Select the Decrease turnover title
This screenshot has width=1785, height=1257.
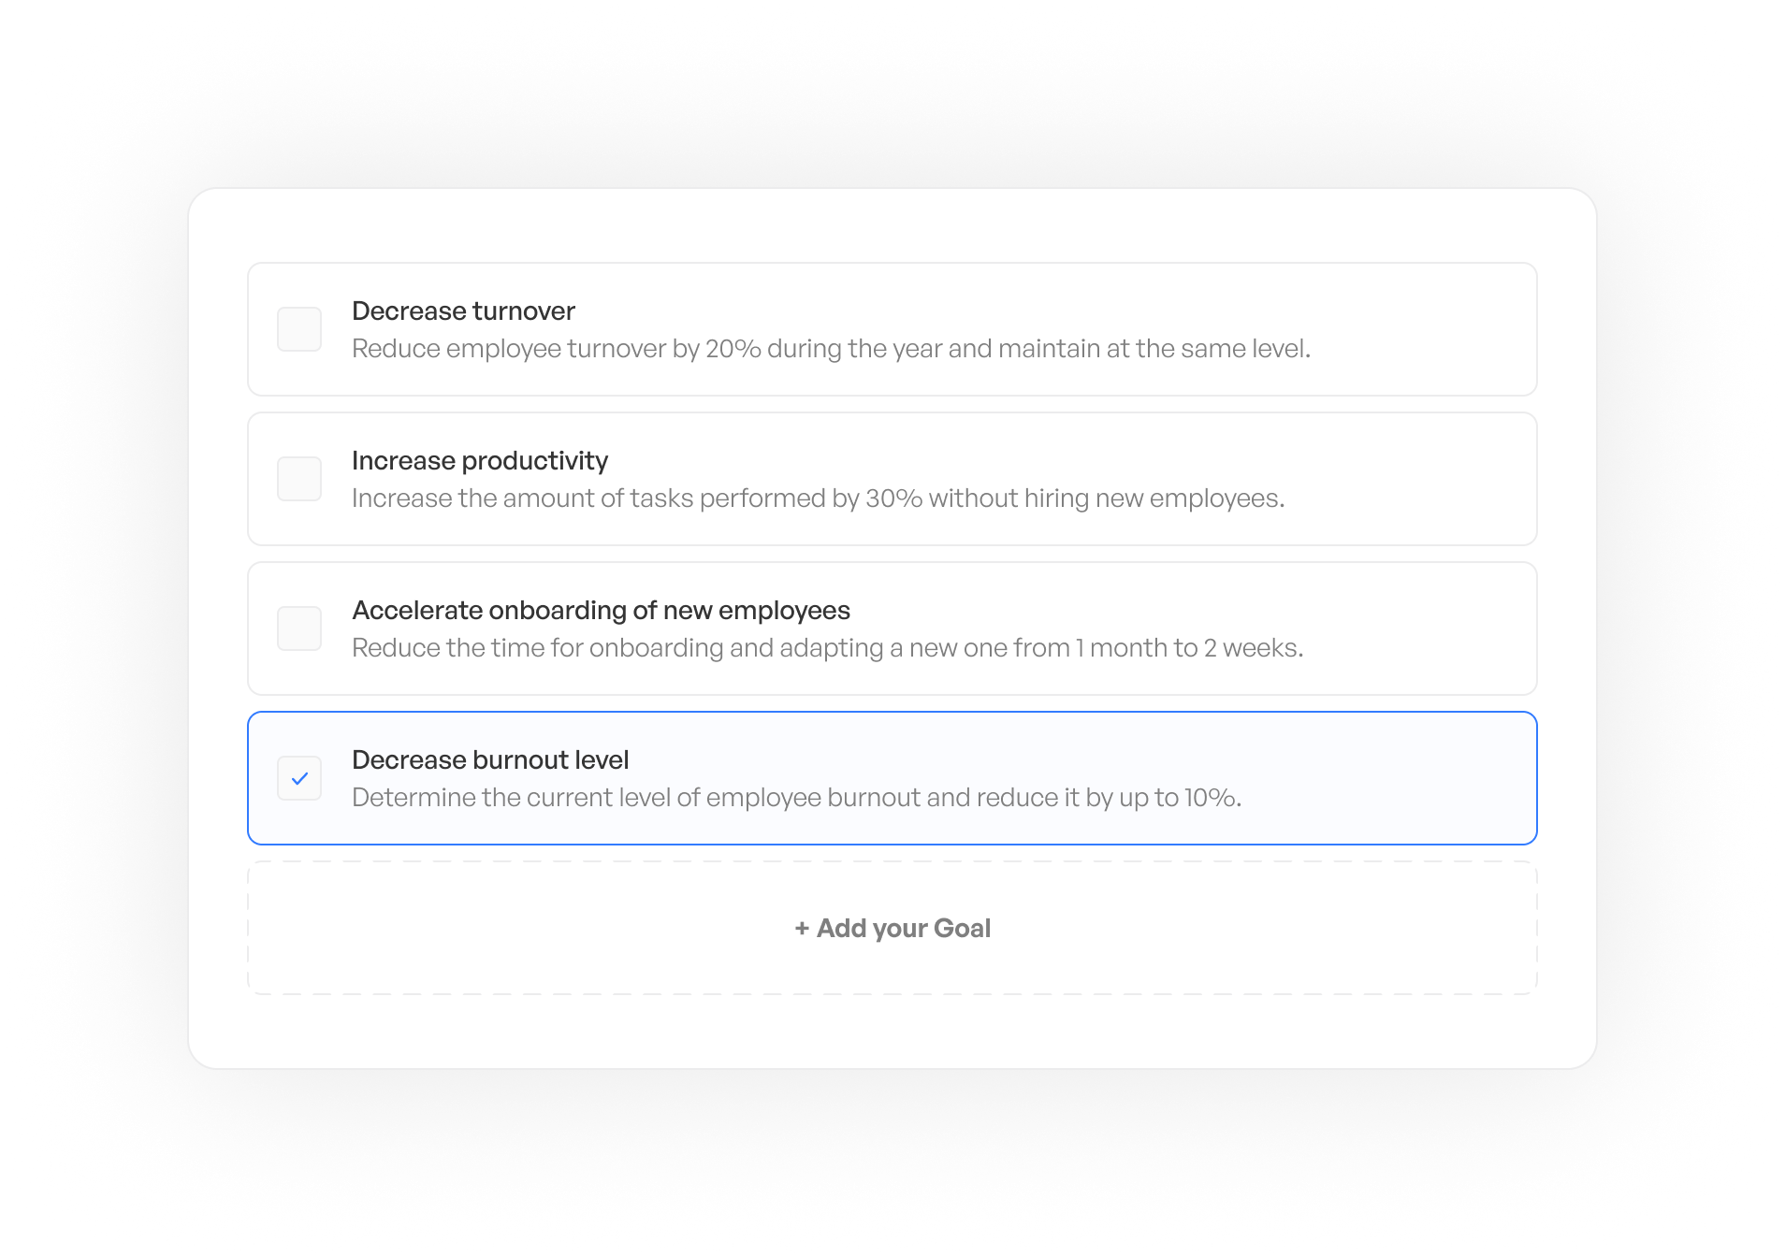pyautogui.click(x=463, y=311)
